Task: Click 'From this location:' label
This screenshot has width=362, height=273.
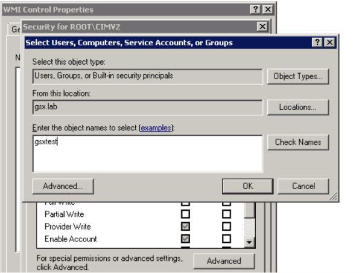Action: 61,94
